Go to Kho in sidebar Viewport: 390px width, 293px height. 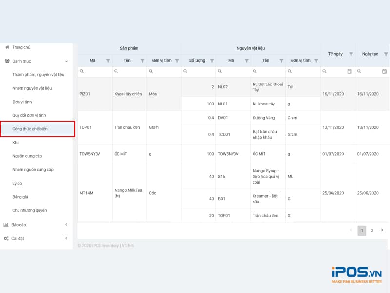point(16,143)
